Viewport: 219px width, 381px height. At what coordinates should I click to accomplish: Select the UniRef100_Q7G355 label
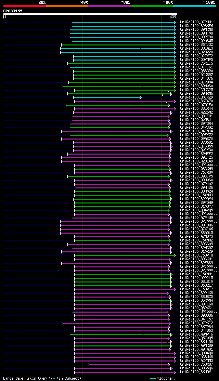197,146
